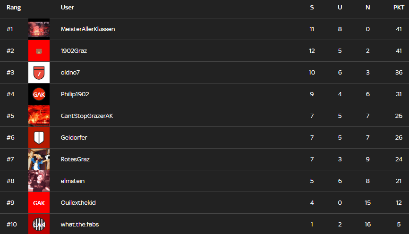409x234 pixels.
Task: Sort by the S wins column header
Action: pos(312,8)
